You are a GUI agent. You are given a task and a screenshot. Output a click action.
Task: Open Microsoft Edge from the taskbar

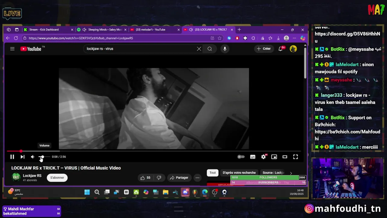[x=205, y=192]
